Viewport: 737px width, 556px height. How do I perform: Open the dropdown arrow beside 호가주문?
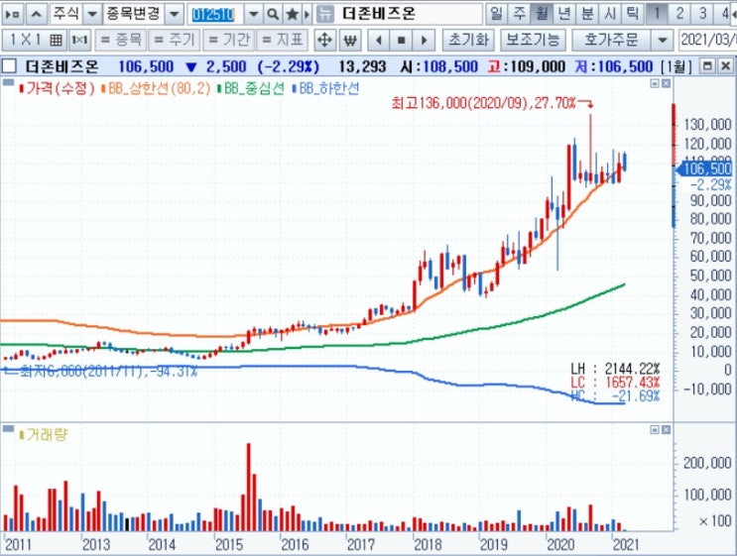coord(663,40)
